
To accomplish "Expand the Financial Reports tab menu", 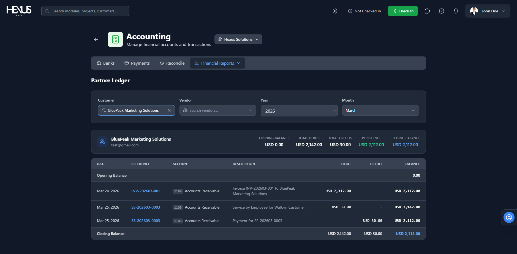I will point(217,63).
